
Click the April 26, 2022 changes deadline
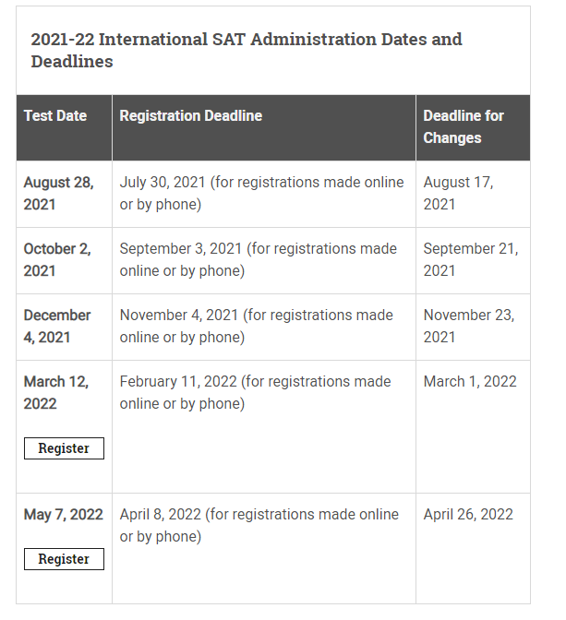[468, 515]
